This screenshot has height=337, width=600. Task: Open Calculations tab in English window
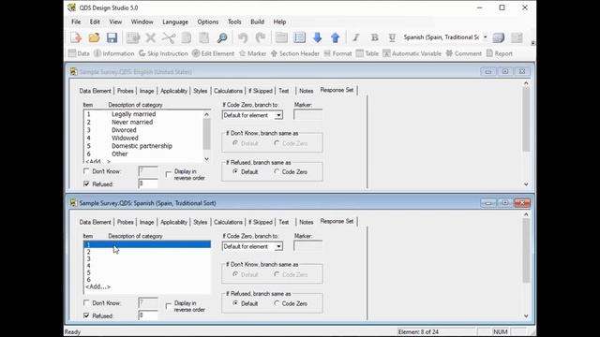[228, 91]
